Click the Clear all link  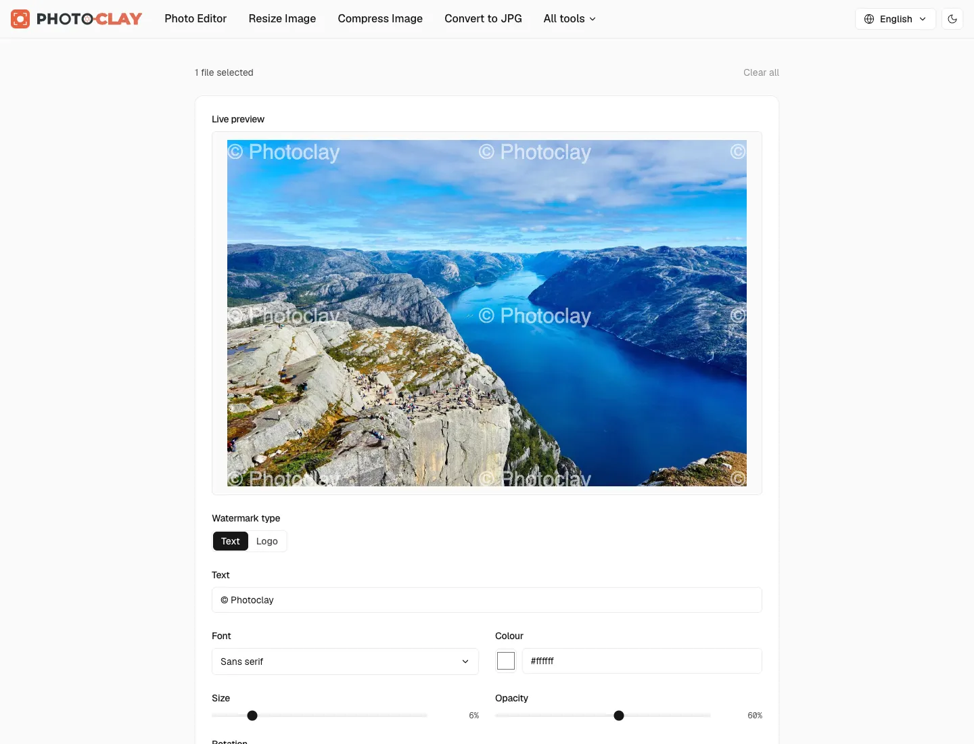pyautogui.click(x=761, y=72)
